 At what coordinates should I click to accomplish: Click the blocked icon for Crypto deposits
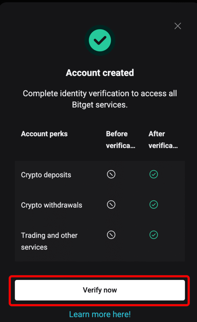pyautogui.click(x=111, y=175)
